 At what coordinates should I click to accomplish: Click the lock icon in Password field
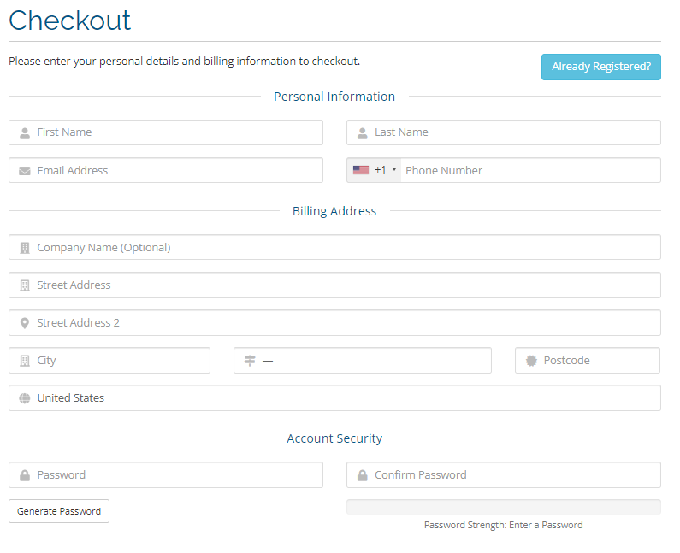click(25, 475)
